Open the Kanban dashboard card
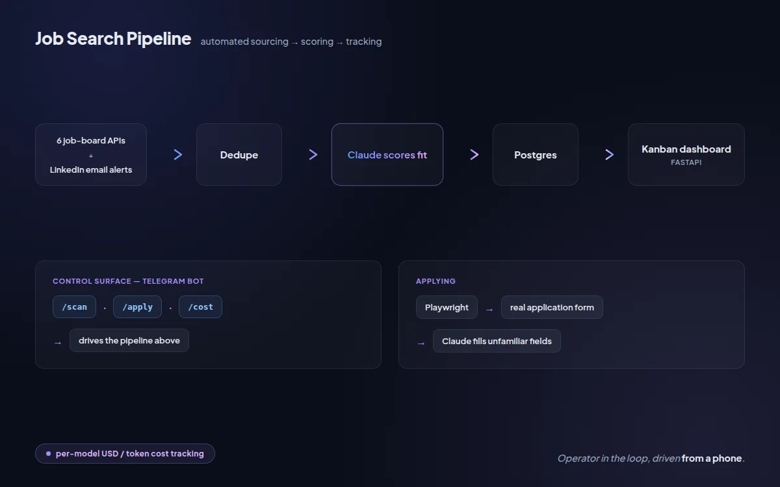The height and width of the screenshot is (487, 780). 686,155
